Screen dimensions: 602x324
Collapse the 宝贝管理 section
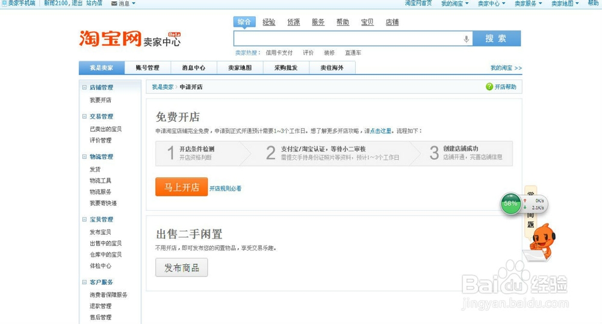84,219
